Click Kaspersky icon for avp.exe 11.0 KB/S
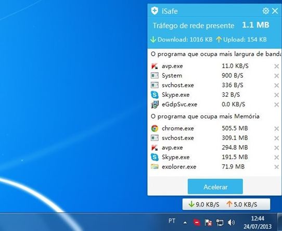Viewport: 282px width, 231px height. tap(155, 66)
